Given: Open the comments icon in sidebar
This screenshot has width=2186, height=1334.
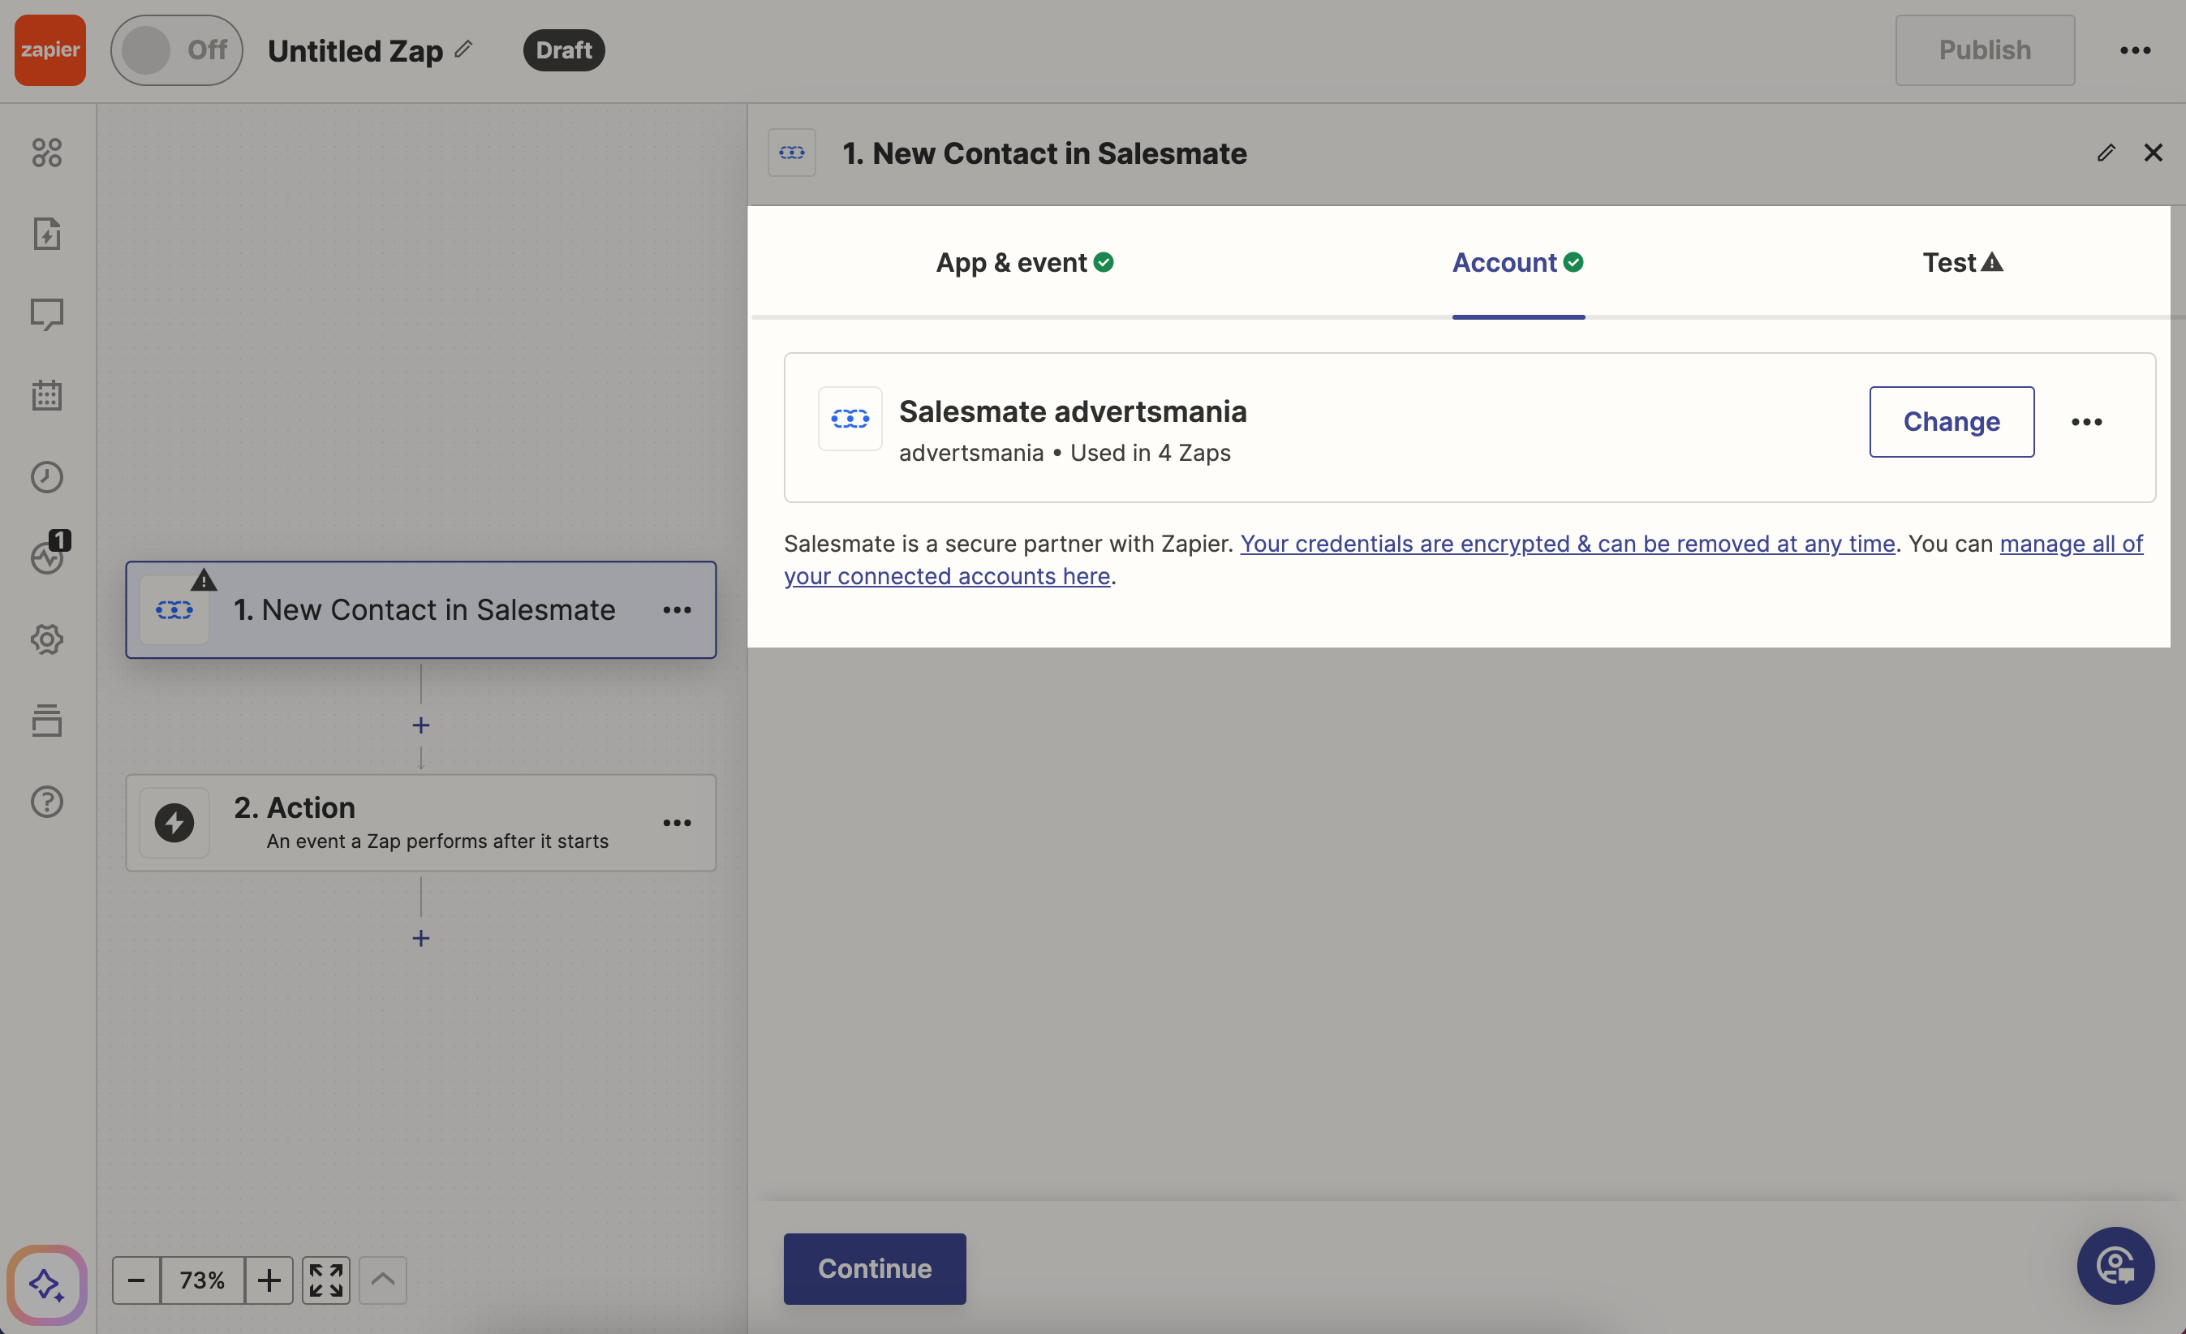Looking at the screenshot, I should click(x=47, y=314).
